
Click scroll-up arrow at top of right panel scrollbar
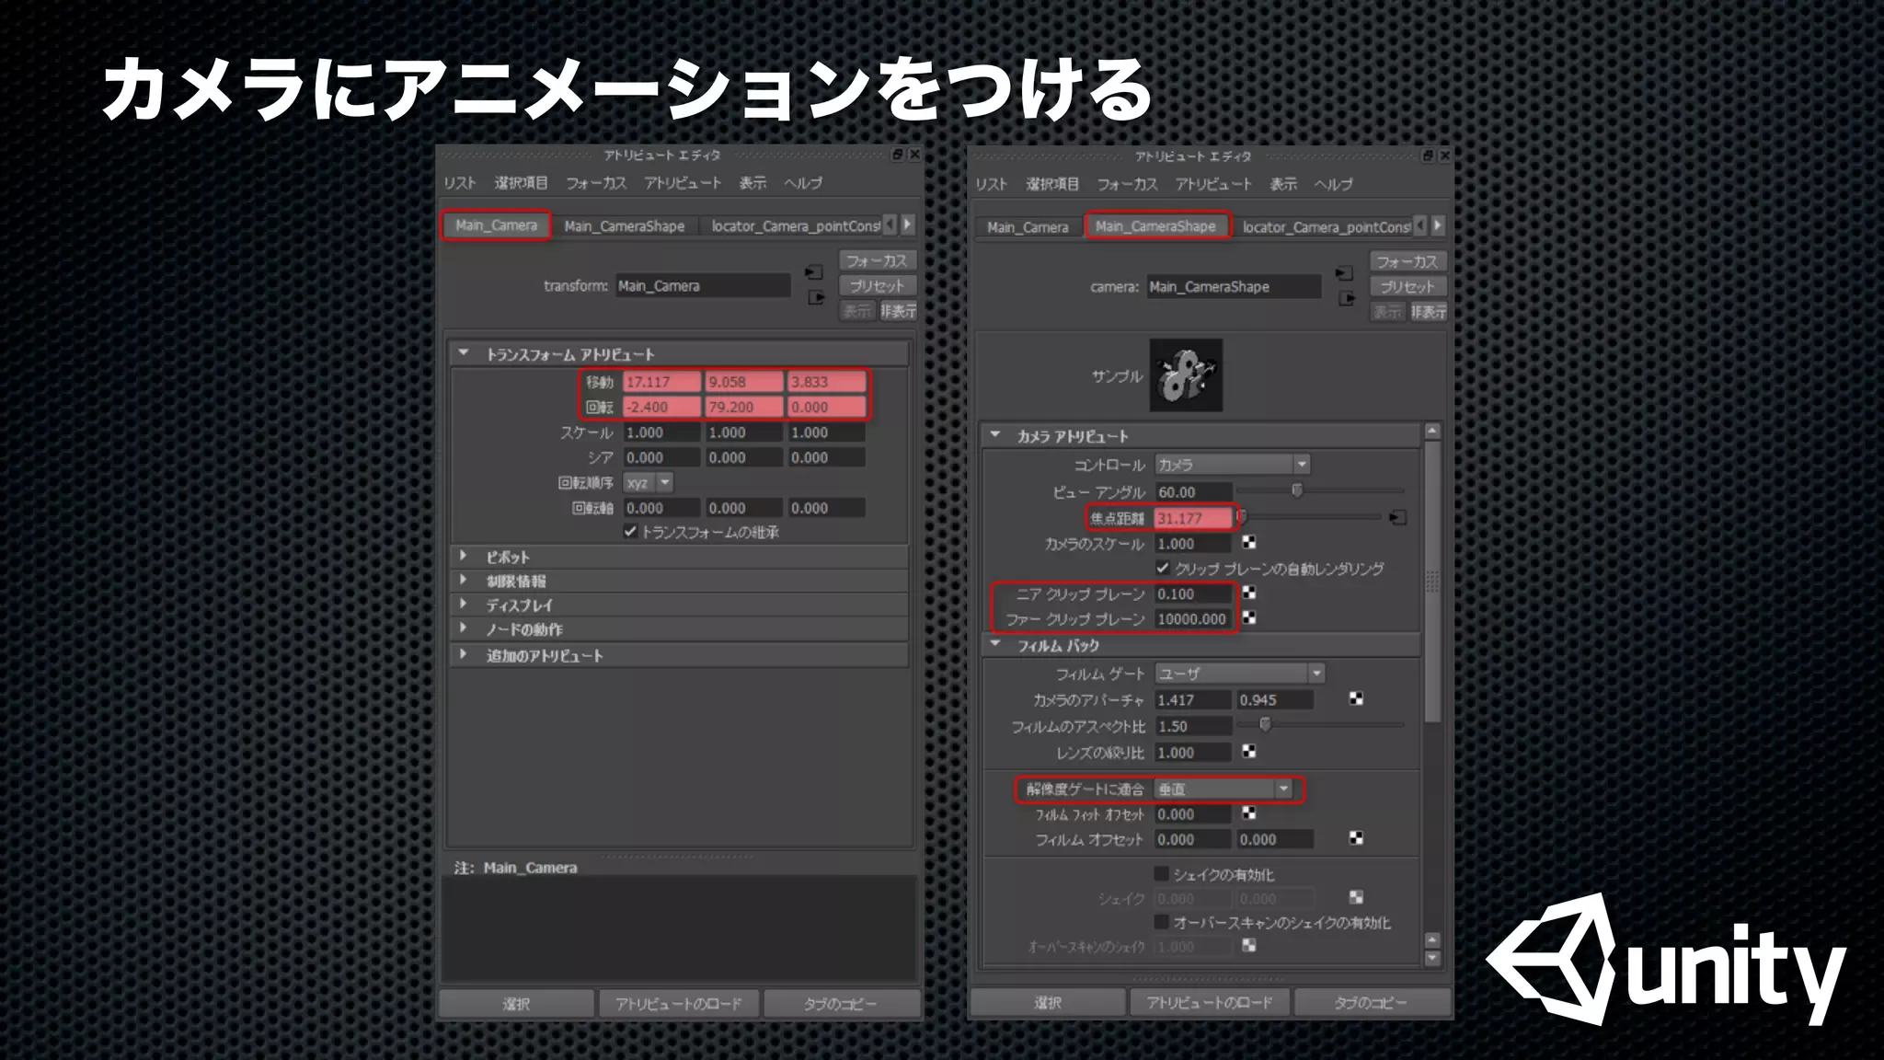1432,431
